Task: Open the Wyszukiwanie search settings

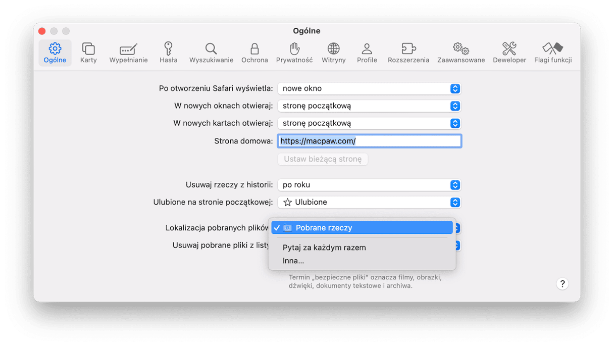Action: click(211, 53)
